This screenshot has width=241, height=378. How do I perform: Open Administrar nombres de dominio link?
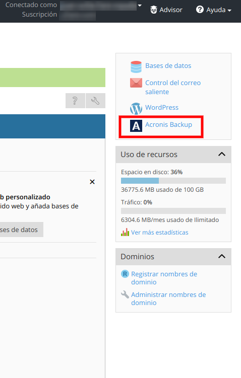168,298
